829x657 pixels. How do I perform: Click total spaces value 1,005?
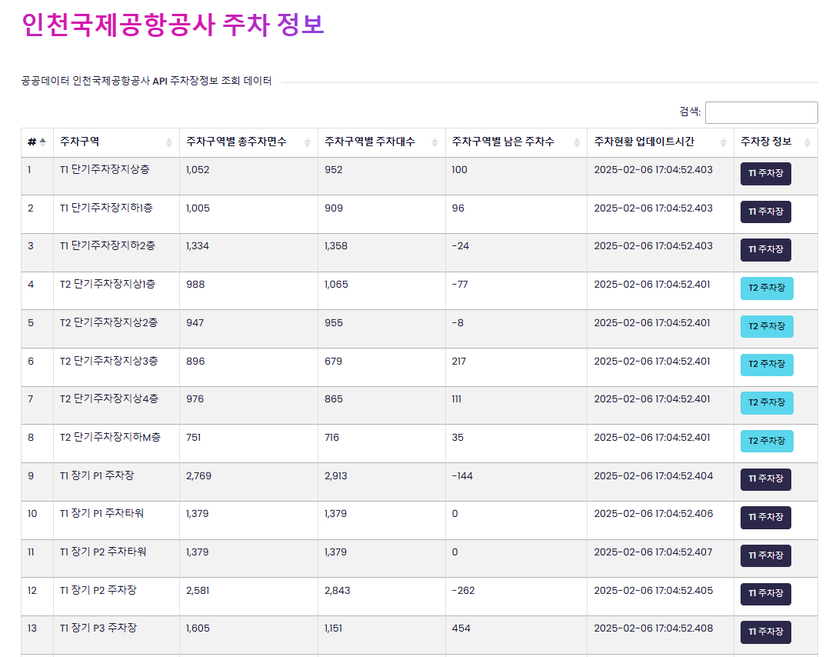pyautogui.click(x=198, y=208)
